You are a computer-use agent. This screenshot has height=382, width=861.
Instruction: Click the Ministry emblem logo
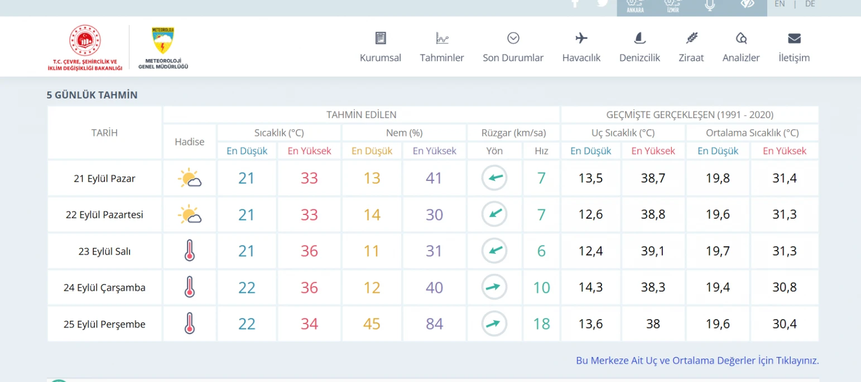click(x=85, y=47)
